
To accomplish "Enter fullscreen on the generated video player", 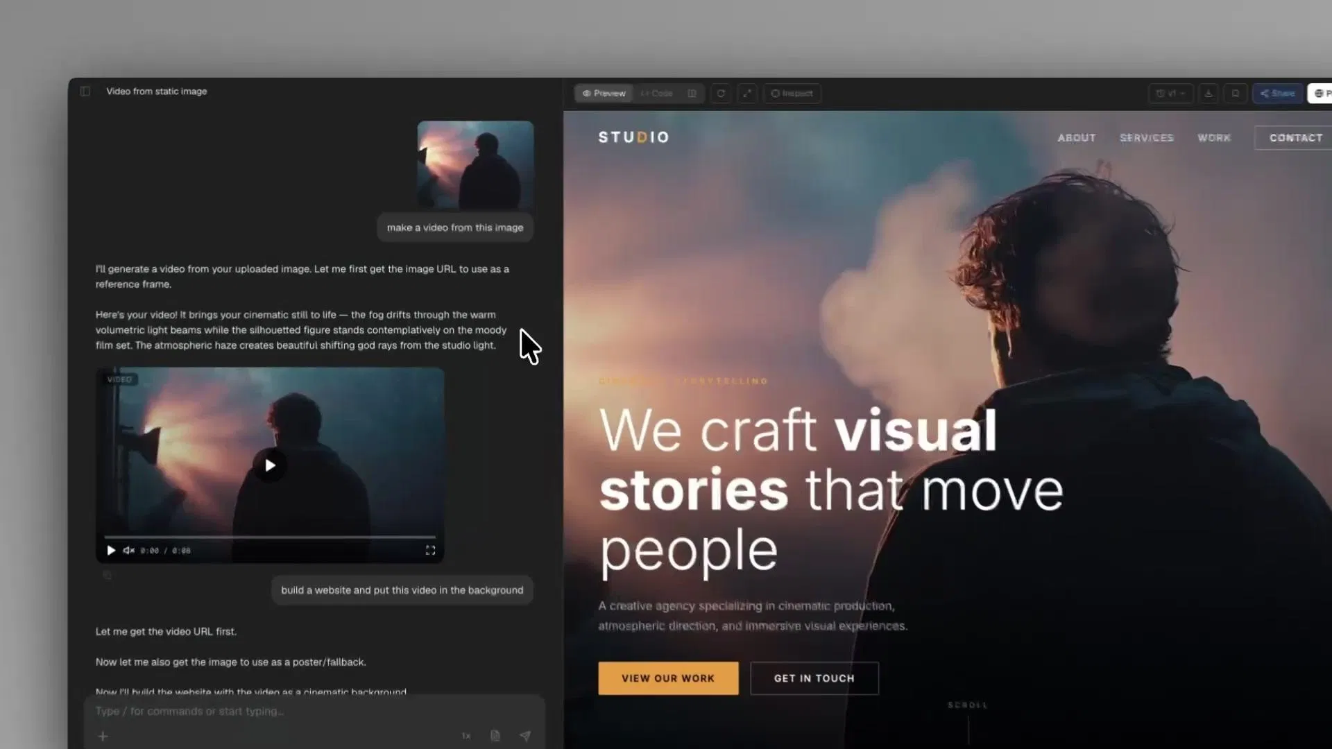I will 430,550.
